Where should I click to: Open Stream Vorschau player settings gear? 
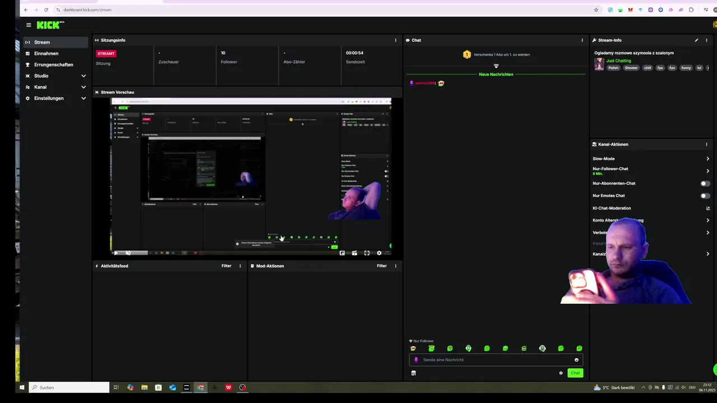tap(379, 253)
